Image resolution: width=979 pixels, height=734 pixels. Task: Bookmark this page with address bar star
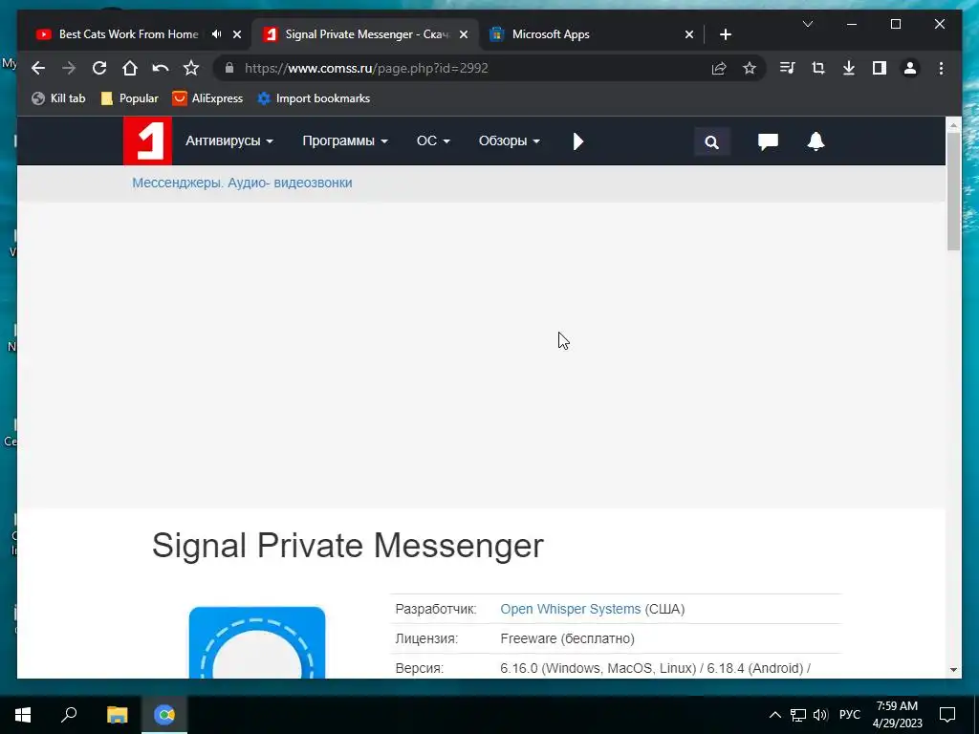[750, 68]
